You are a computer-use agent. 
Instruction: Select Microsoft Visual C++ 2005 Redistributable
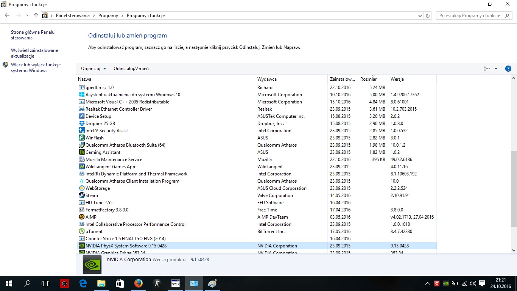click(256, 102)
